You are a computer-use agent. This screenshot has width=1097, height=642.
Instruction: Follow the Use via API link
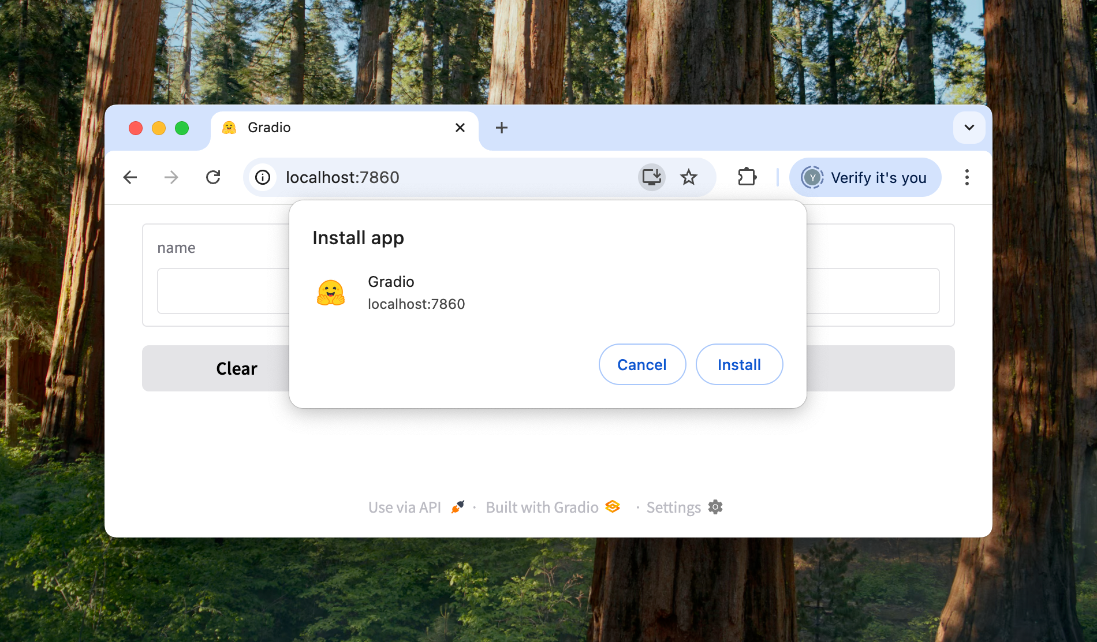(x=404, y=507)
